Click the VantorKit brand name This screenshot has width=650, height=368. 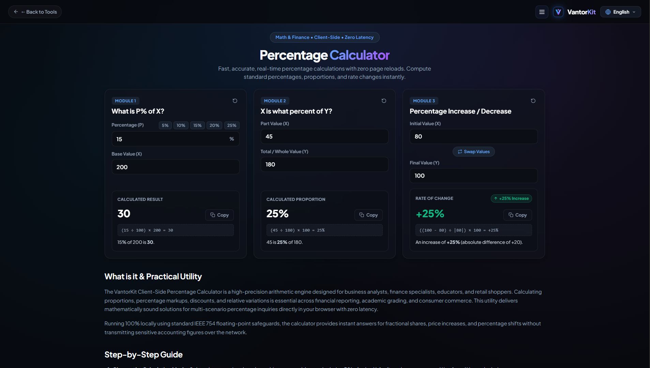(x=581, y=12)
